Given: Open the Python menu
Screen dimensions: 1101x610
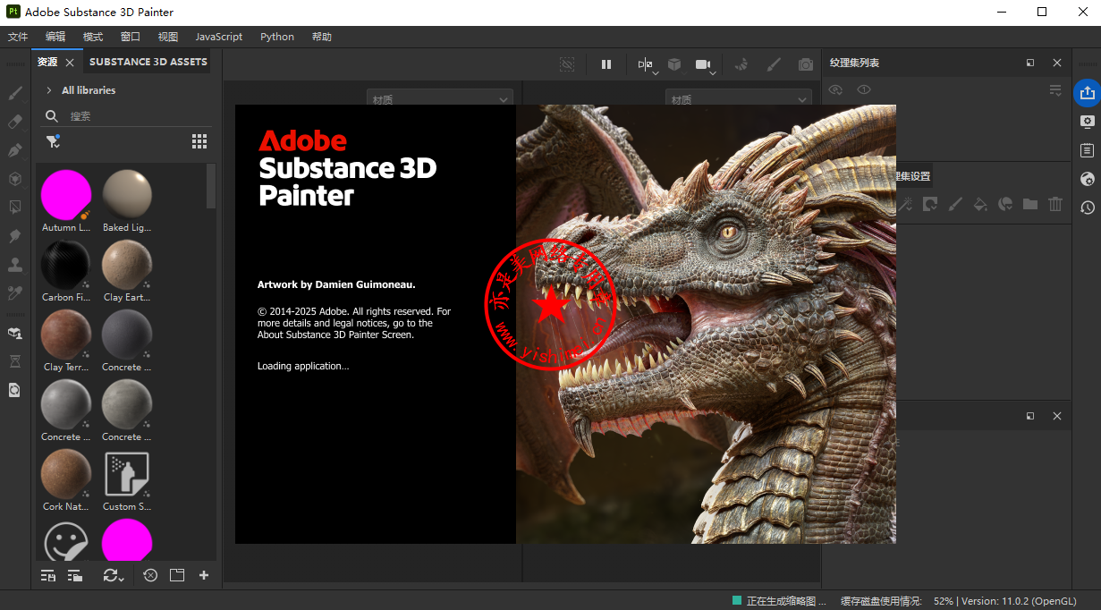Looking at the screenshot, I should pyautogui.click(x=277, y=37).
